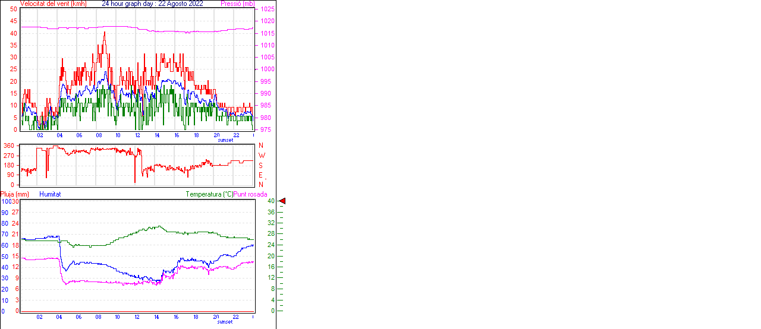Click the green "Temperatura (°C)" legend label
The height and width of the screenshot is (329, 761).
point(209,194)
